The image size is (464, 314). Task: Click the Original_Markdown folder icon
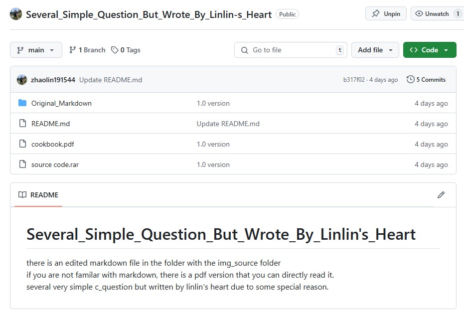(x=22, y=103)
